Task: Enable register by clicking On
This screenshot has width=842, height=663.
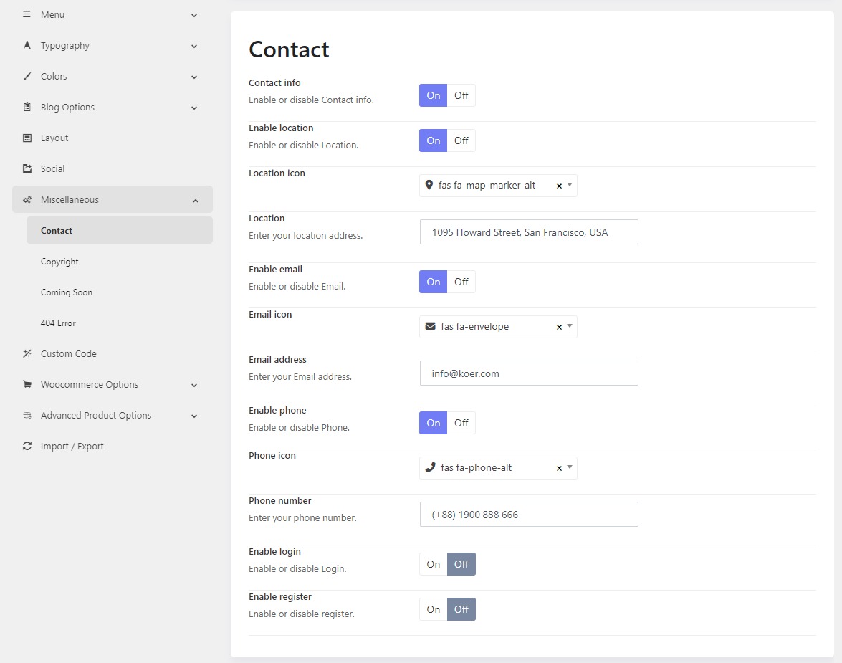Action: pos(434,610)
